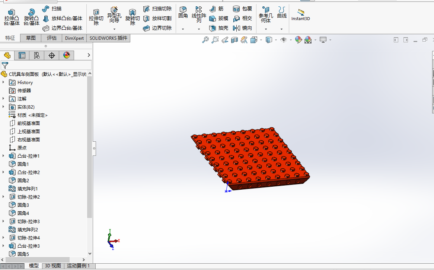
Task: Expand the History tree node
Action: pos(3,82)
